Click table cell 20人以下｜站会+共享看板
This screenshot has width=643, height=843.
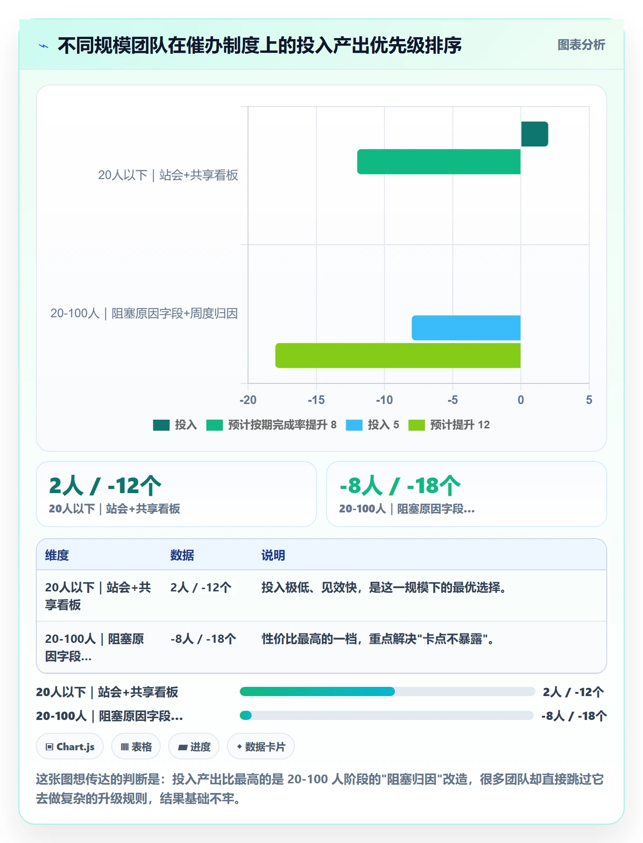coord(98,596)
